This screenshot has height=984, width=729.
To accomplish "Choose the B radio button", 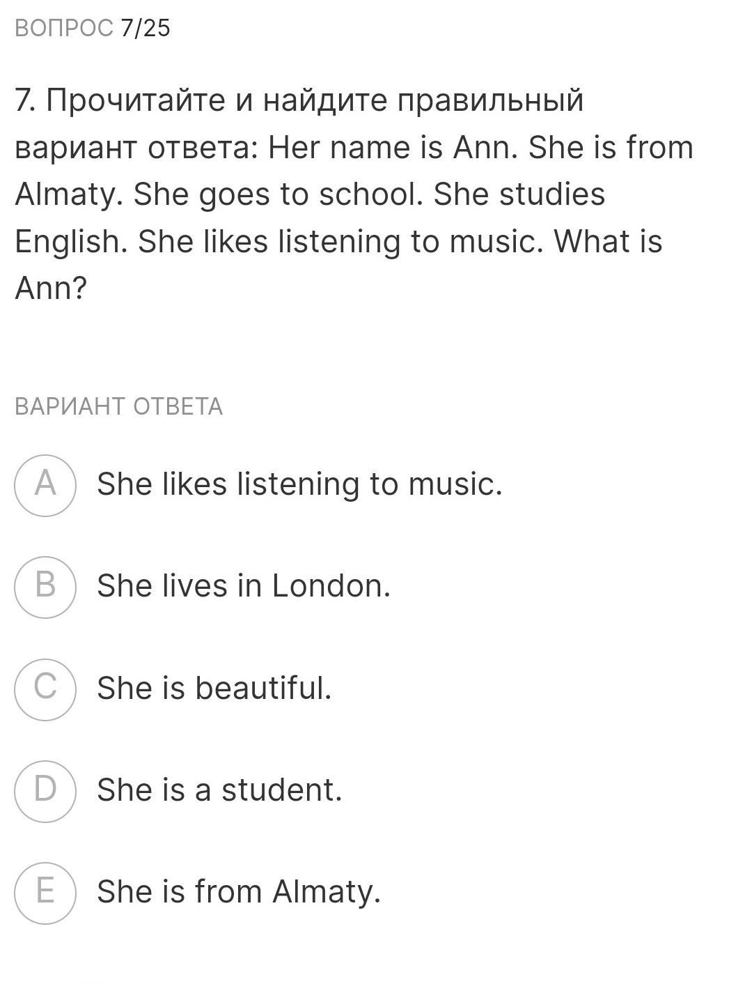I will (45, 587).
